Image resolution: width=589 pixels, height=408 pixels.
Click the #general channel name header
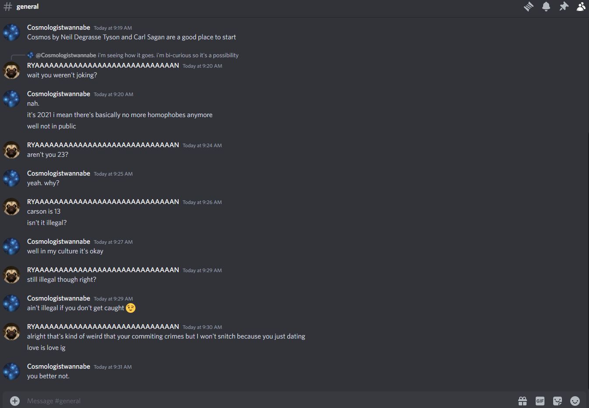[28, 7]
